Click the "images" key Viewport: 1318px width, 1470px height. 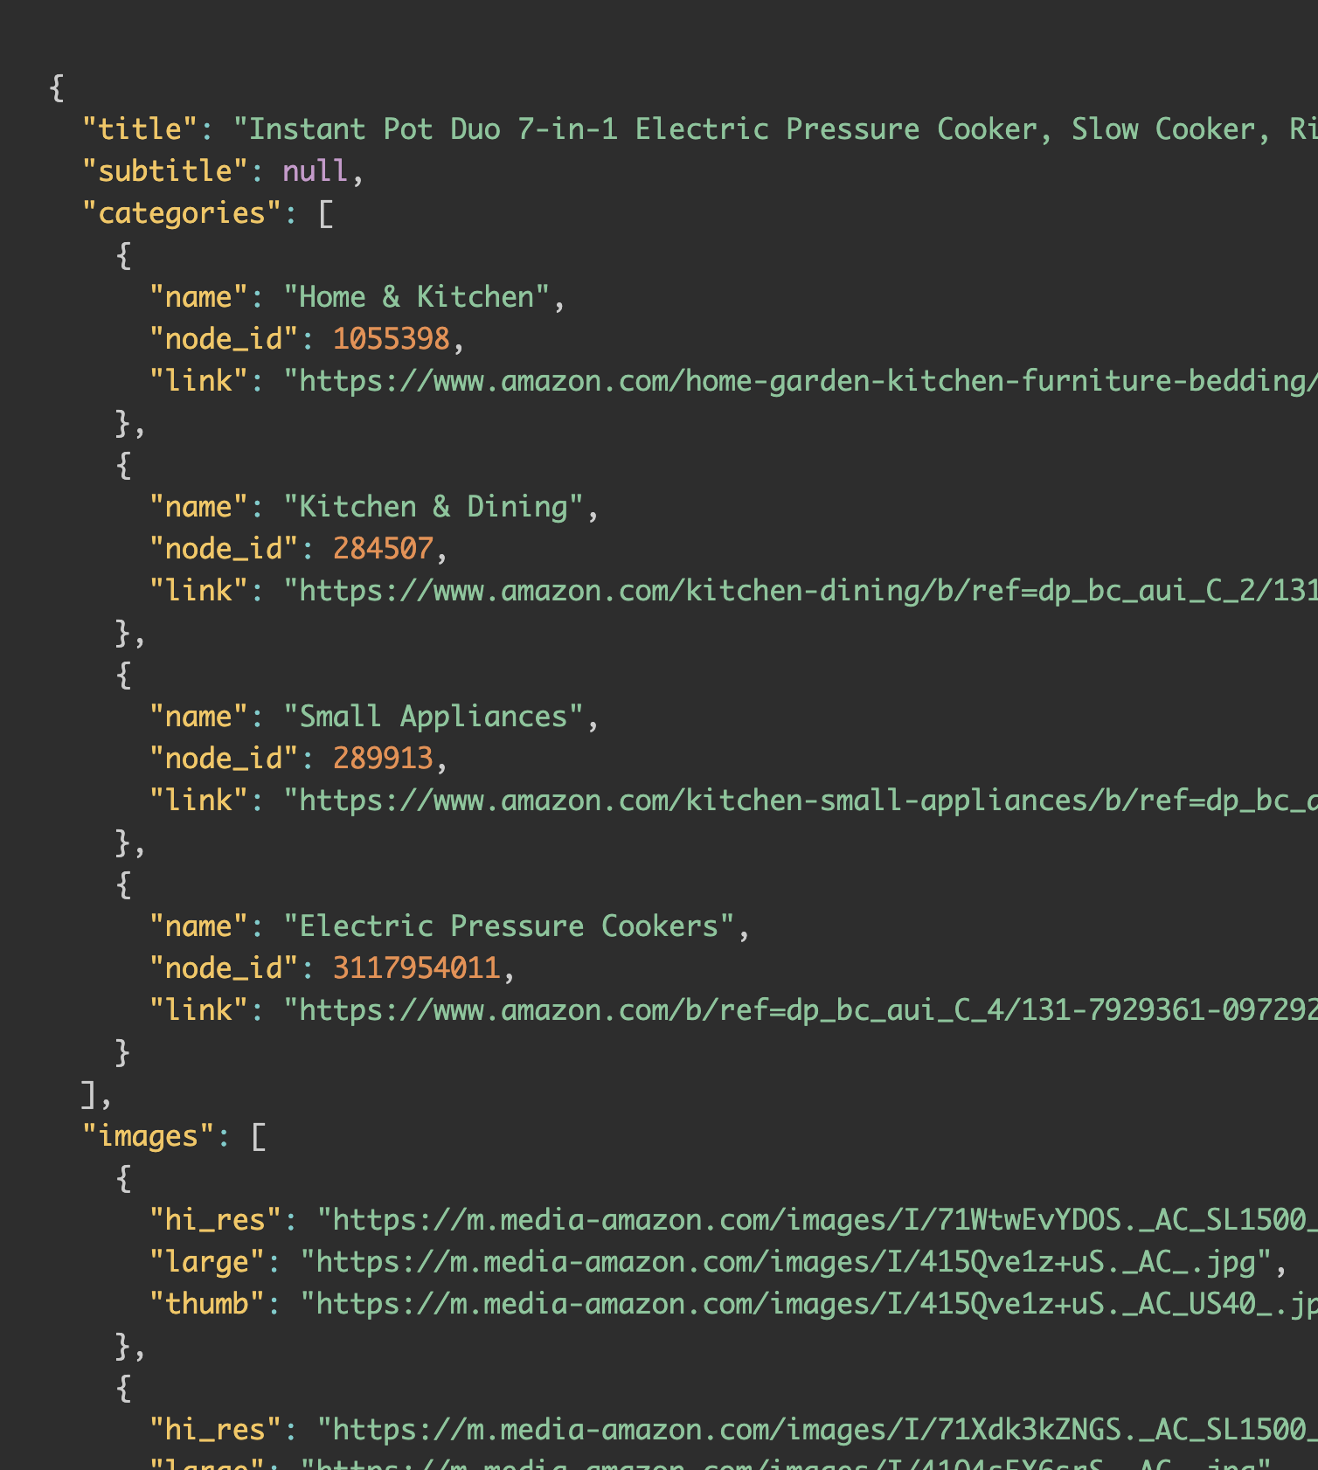point(149,1136)
